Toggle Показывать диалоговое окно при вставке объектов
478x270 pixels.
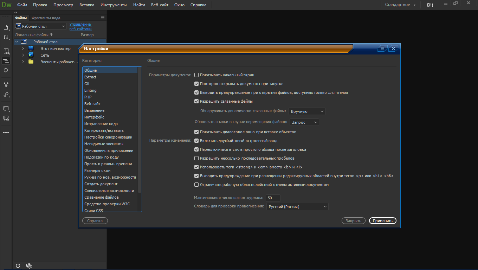pos(196,132)
